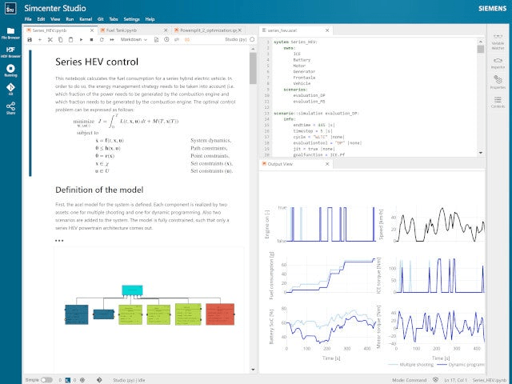512x384 pixels.
Task: Open the Settings menu
Action: click(131, 18)
